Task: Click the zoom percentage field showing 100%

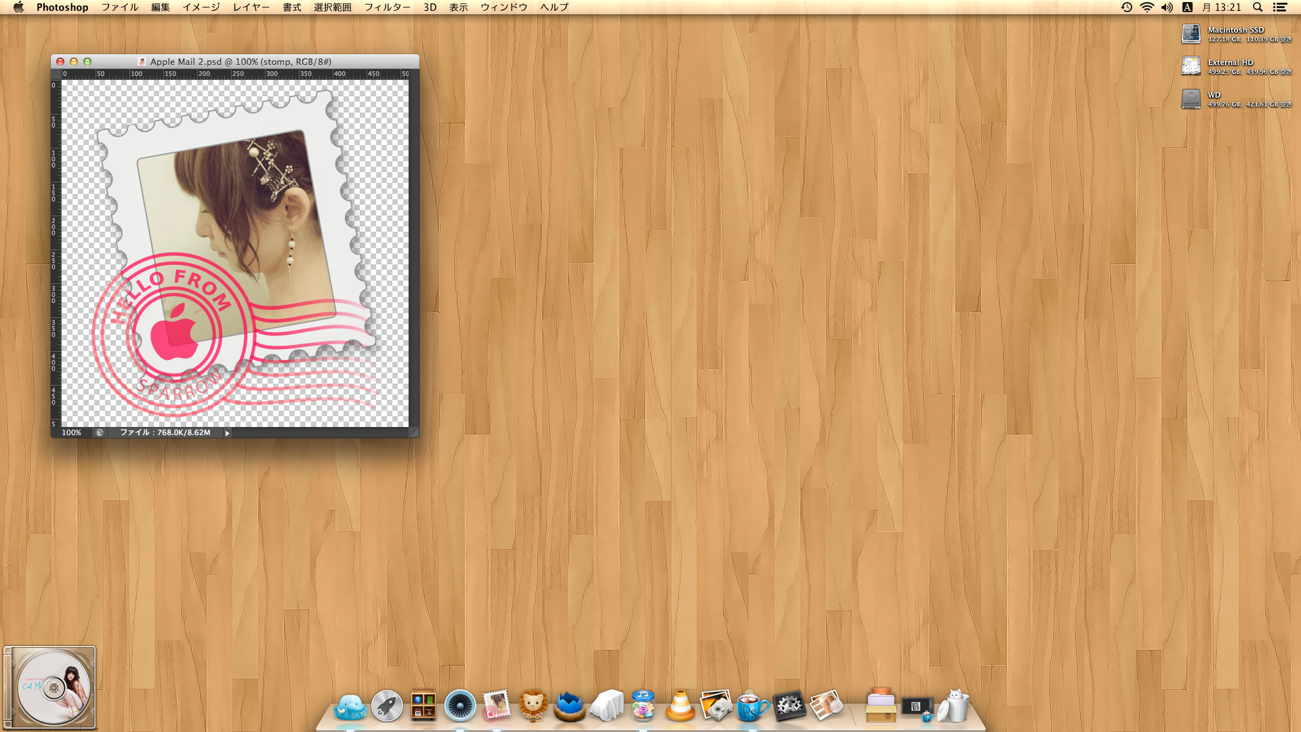Action: point(71,432)
